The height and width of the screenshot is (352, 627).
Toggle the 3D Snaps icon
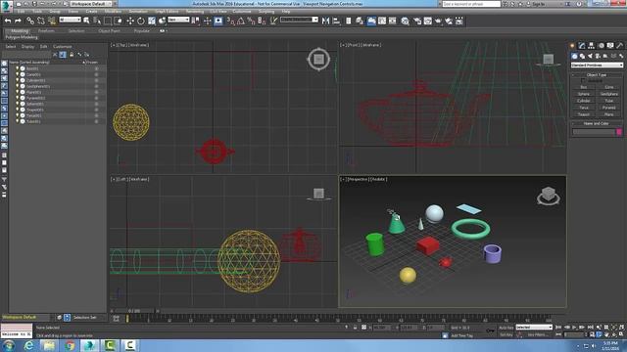[x=230, y=21]
